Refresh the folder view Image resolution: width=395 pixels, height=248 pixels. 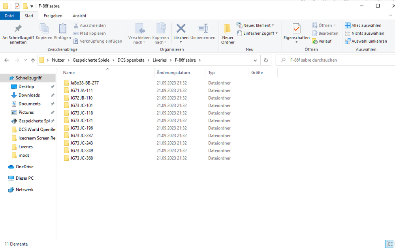click(266, 60)
